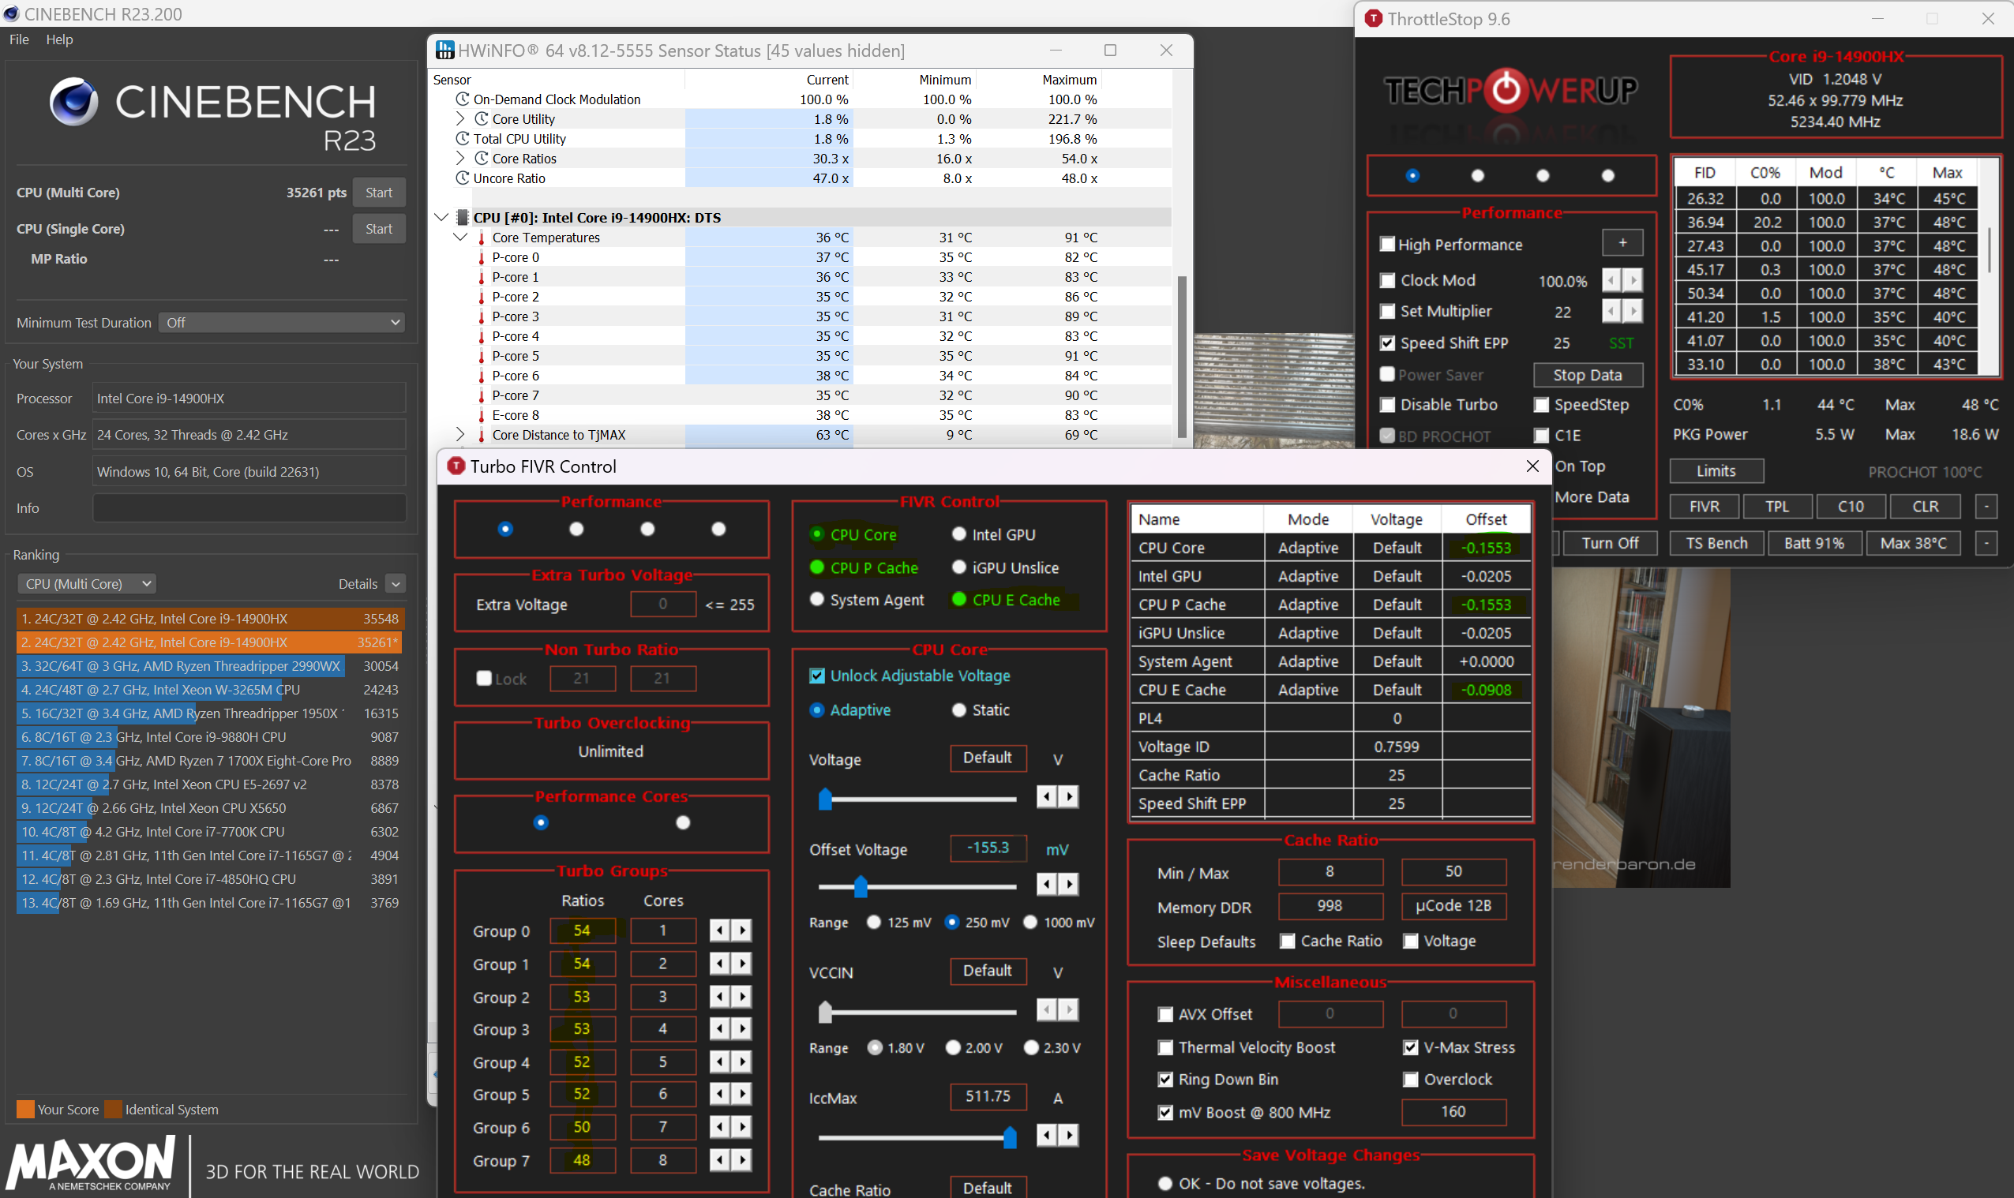The width and height of the screenshot is (2014, 1198).
Task: Open the TPL window in ThrottleStop
Action: tap(1776, 506)
